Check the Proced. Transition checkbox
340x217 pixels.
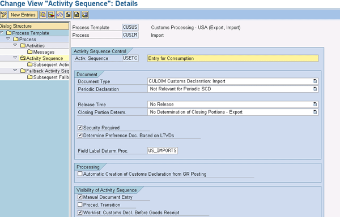coord(80,205)
